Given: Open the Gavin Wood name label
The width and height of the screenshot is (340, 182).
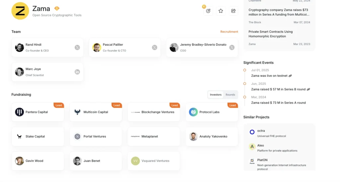Looking at the screenshot, I should click(x=34, y=161).
